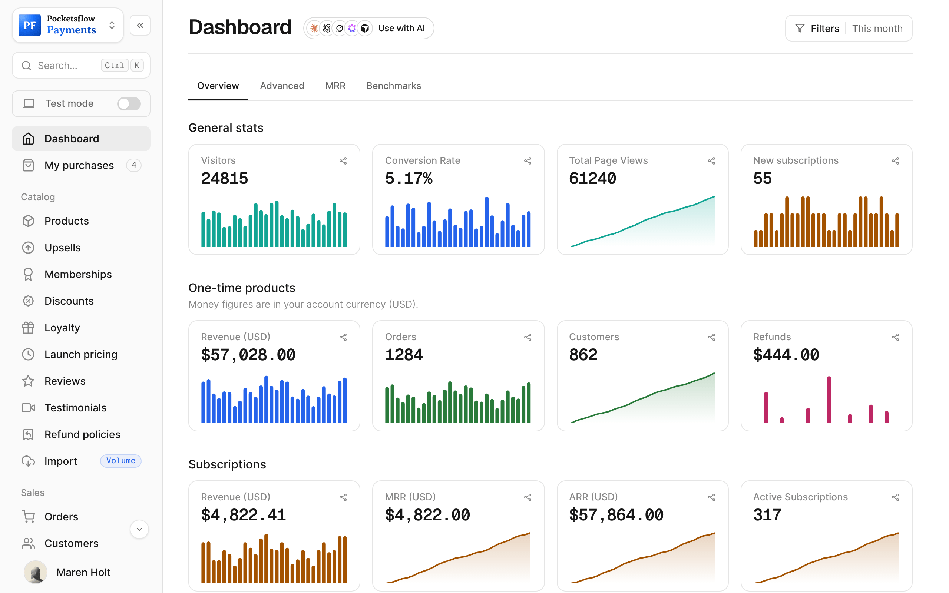Share the New subscriptions card
The image size is (949, 593).
[895, 161]
